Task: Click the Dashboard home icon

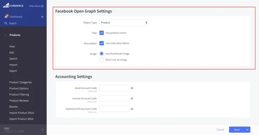Action: point(6,17)
